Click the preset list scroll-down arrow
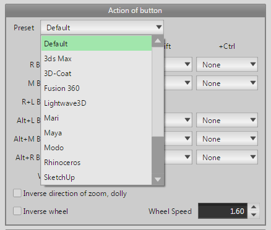The height and width of the screenshot is (230, 271). (x=158, y=179)
